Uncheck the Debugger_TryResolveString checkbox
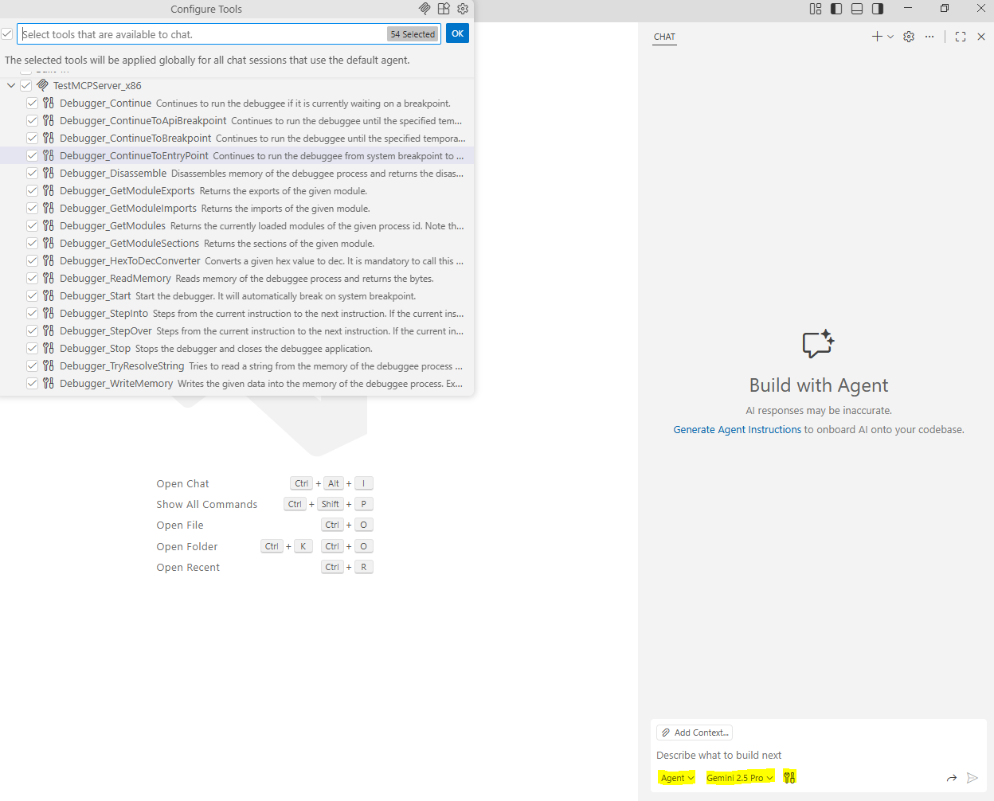The height and width of the screenshot is (801, 994). pyautogui.click(x=32, y=365)
